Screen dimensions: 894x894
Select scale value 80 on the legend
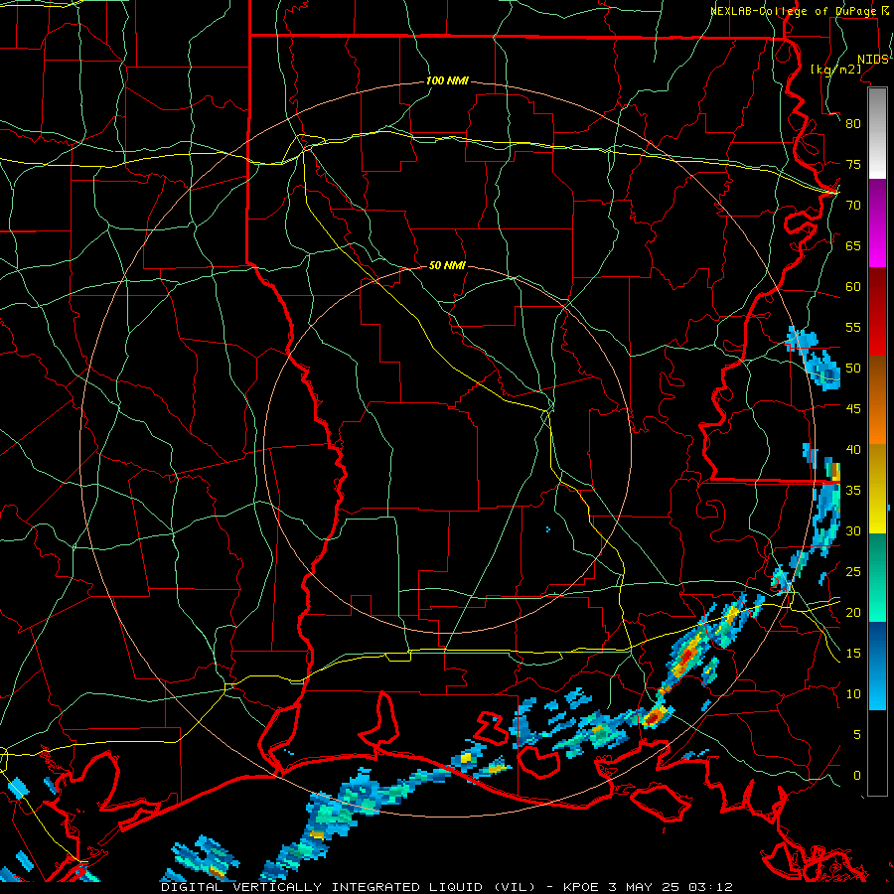[x=853, y=124]
